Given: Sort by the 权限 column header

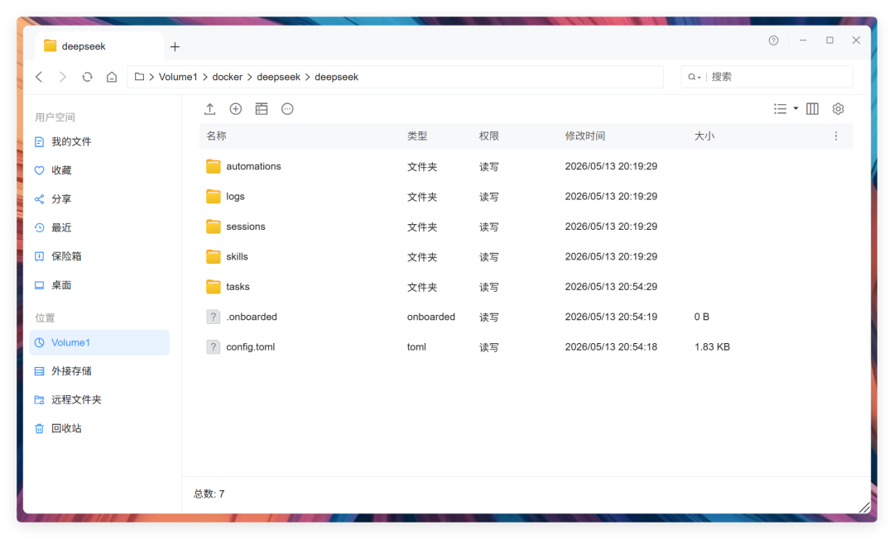Looking at the screenshot, I should pos(488,136).
